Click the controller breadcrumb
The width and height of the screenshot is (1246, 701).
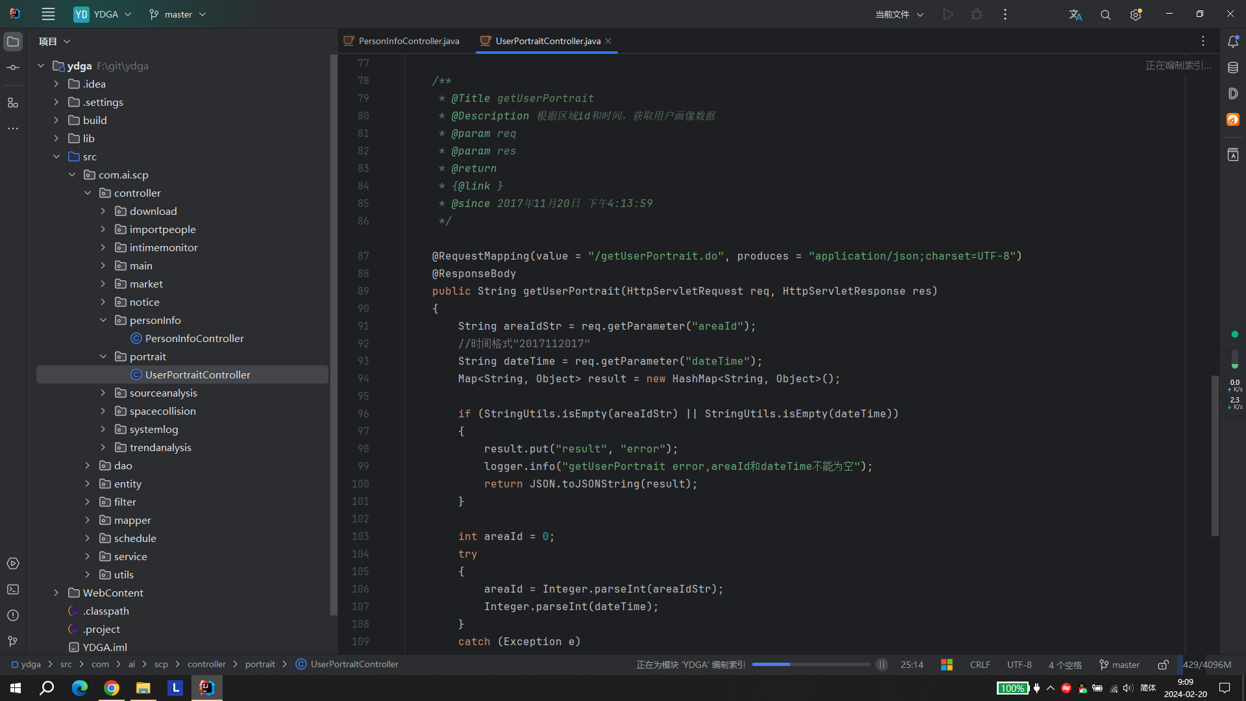[x=206, y=665]
